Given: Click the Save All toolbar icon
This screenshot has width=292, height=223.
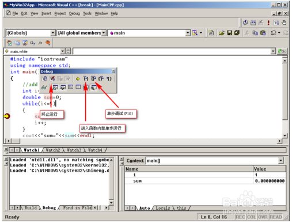Looking at the screenshot, I should coord(237,33).
